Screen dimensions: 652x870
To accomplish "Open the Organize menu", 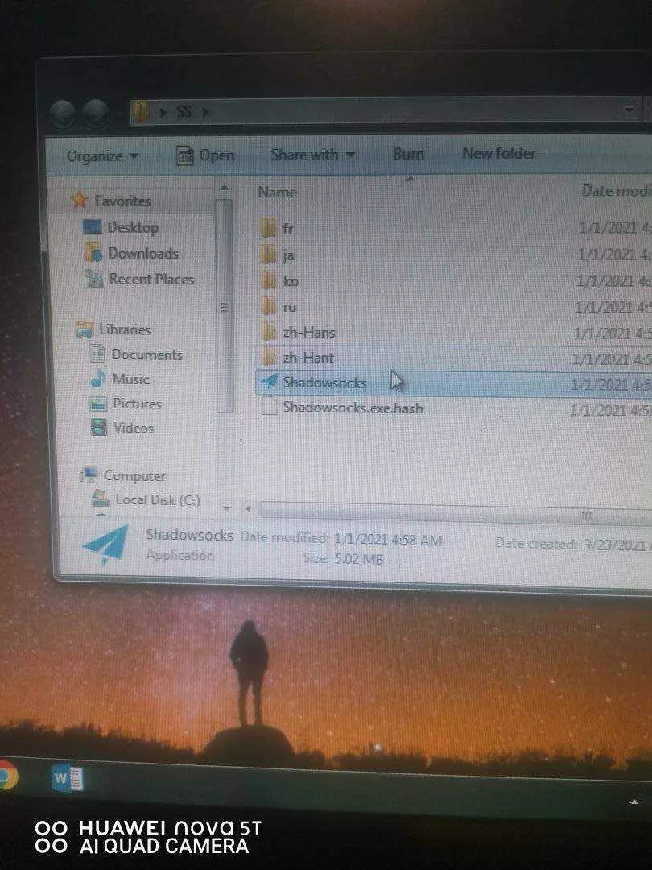I will [x=102, y=156].
